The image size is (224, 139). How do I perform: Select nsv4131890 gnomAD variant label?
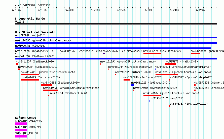coord(128,61)
